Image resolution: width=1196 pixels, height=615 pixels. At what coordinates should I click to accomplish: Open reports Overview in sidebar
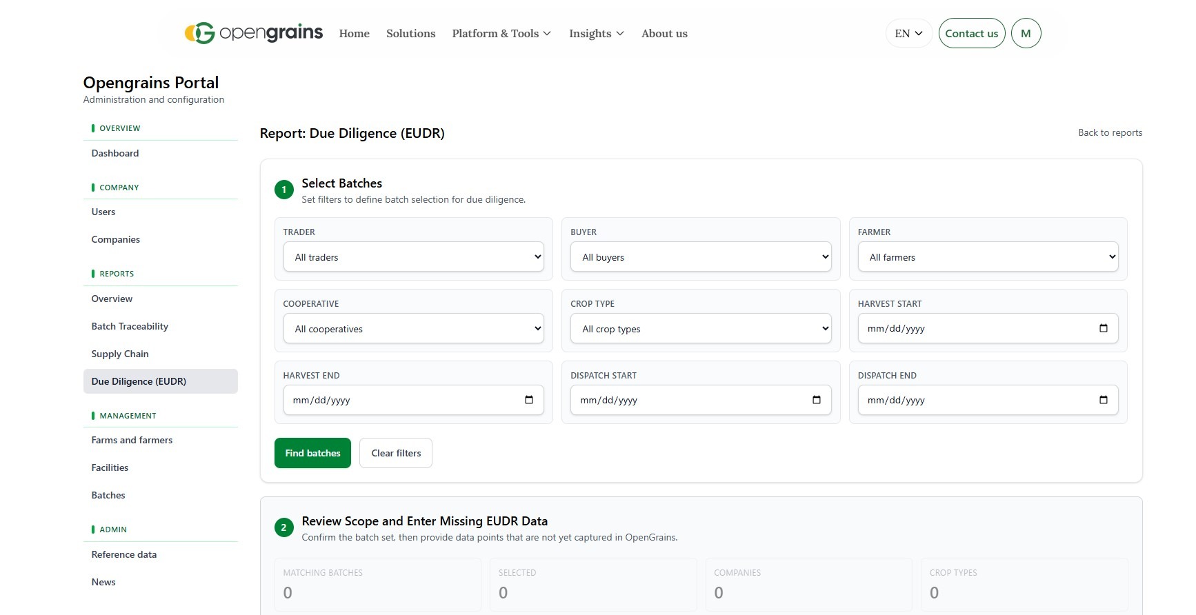coord(160,299)
